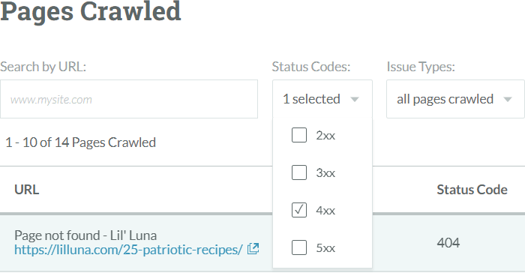This screenshot has width=525, height=273.
Task: Check the 3xx status code box
Action: coord(299,172)
